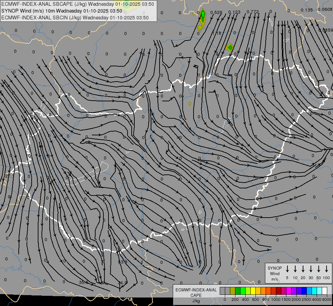The image size is (333, 306).
Task: Select the ECMWF-INDEX-ANAL SBCIN layer title
Action: pos(75,18)
